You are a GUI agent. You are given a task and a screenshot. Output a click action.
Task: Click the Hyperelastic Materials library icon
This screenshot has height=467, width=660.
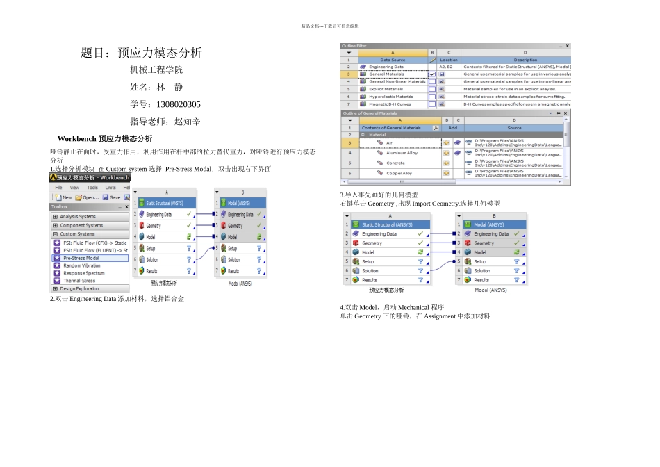363,97
